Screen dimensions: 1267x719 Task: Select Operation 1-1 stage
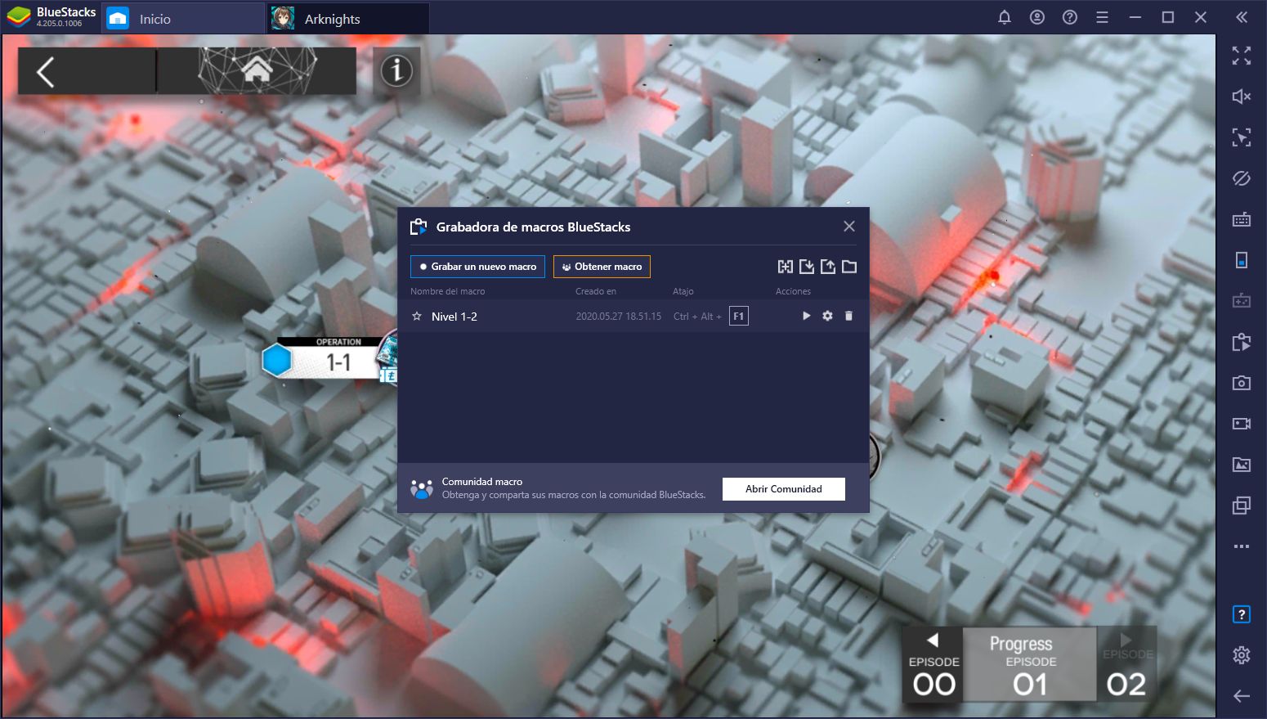[x=329, y=359]
